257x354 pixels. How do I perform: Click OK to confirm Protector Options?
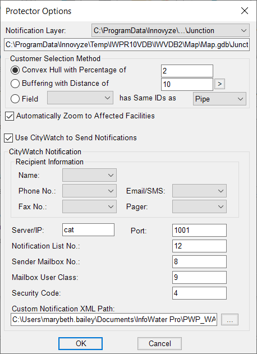[x=80, y=343]
